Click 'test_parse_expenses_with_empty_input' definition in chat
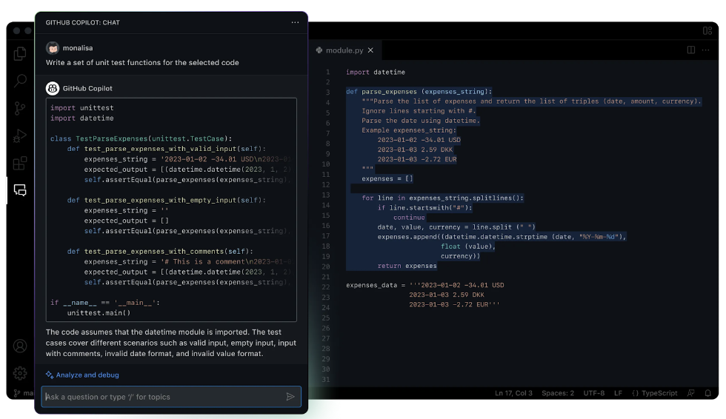 [167, 200]
